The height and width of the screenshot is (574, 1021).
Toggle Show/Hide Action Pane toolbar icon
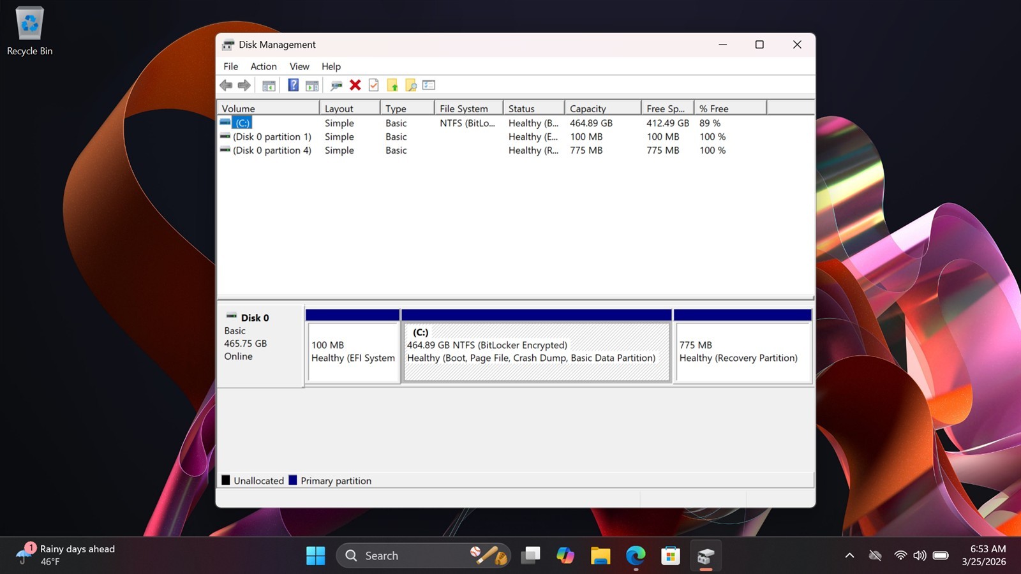(x=312, y=85)
